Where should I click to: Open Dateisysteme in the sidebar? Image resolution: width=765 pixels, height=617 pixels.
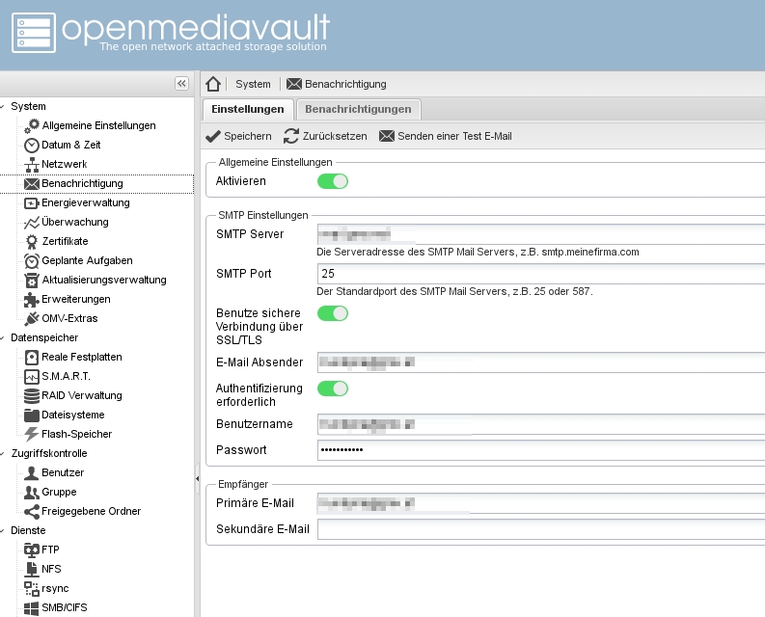(x=73, y=416)
